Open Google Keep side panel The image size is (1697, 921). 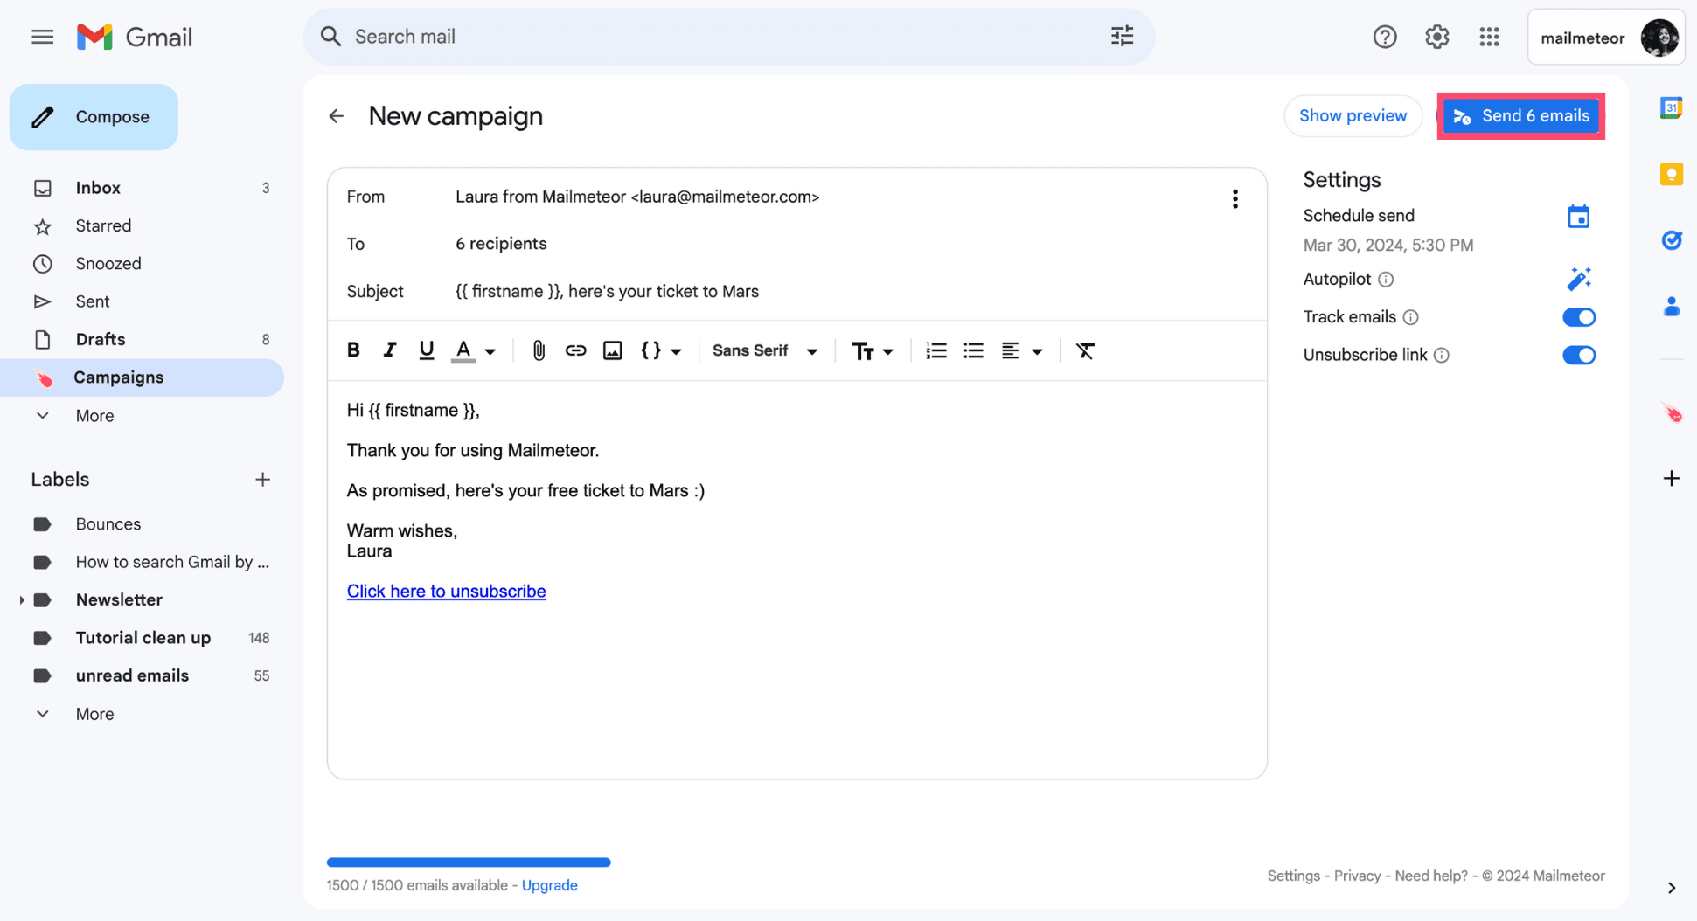tap(1671, 174)
